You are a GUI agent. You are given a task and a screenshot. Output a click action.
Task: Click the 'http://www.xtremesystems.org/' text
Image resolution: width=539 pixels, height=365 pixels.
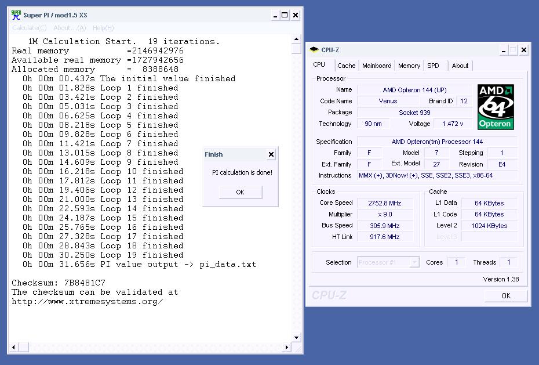point(88,302)
